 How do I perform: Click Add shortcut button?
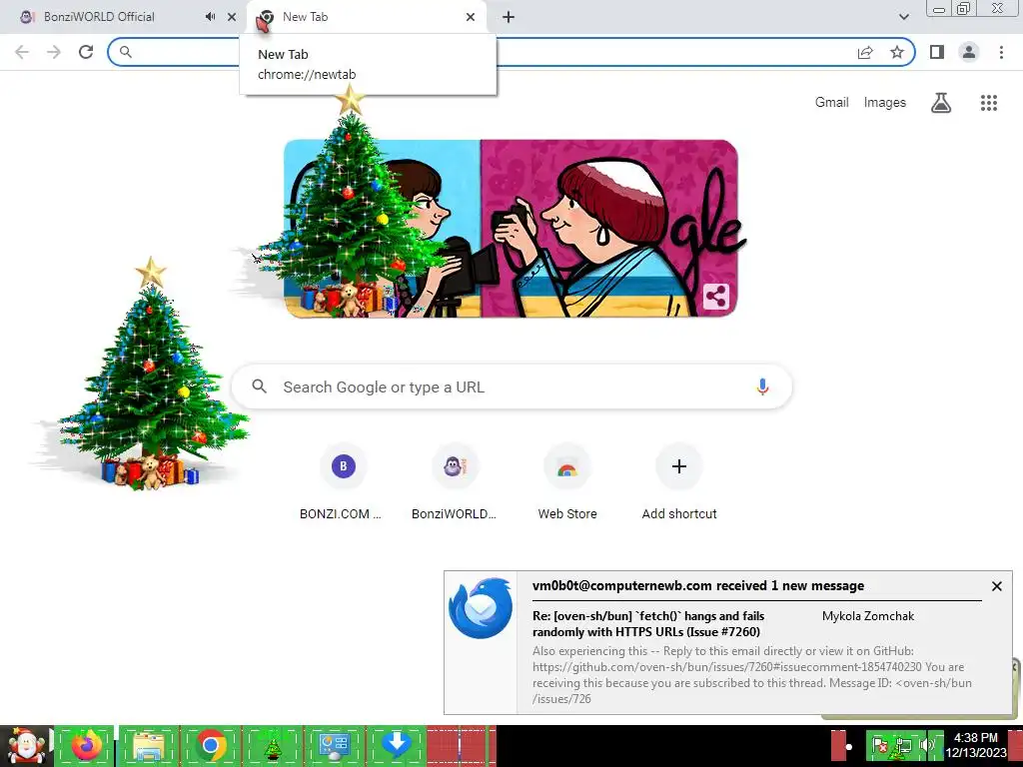pyautogui.click(x=679, y=482)
